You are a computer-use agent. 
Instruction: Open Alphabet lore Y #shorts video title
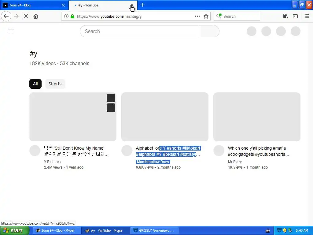[168, 151]
